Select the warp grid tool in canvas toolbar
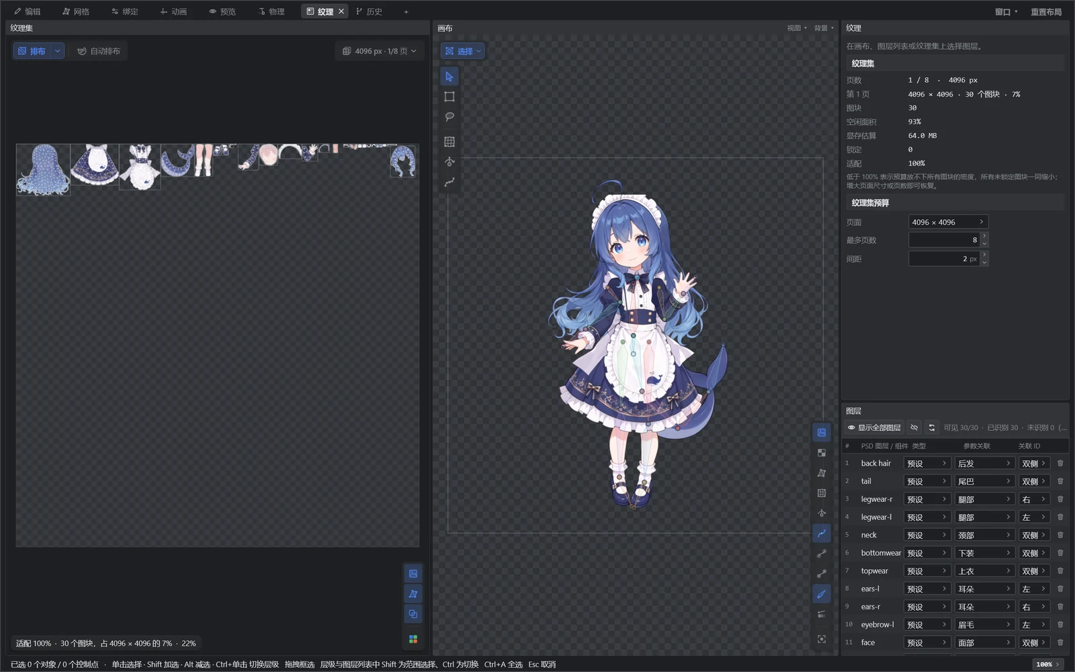The width and height of the screenshot is (1075, 672). [x=449, y=142]
